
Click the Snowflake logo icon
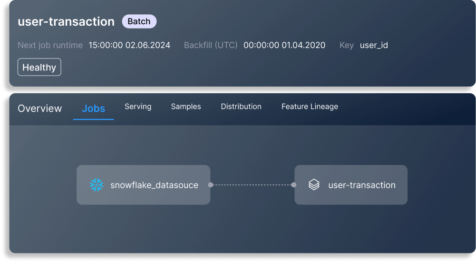(97, 185)
